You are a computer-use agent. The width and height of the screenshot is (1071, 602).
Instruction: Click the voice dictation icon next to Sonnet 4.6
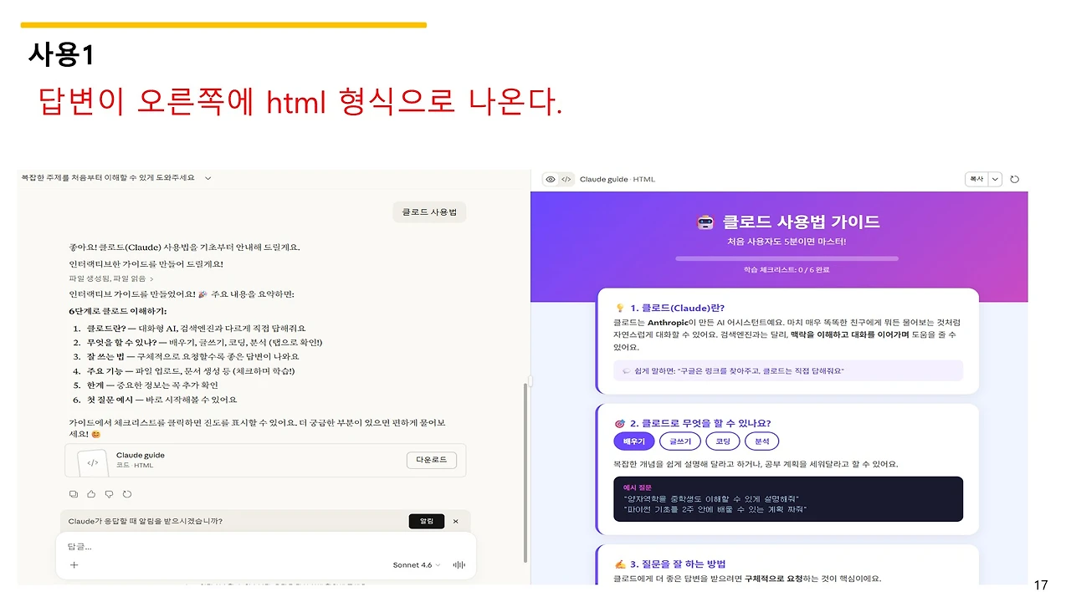click(x=459, y=565)
